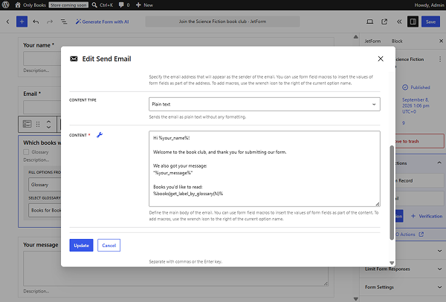Click the Email field label
446x302 pixels.
coord(32,93)
